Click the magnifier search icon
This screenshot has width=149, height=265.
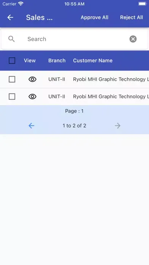11,39
